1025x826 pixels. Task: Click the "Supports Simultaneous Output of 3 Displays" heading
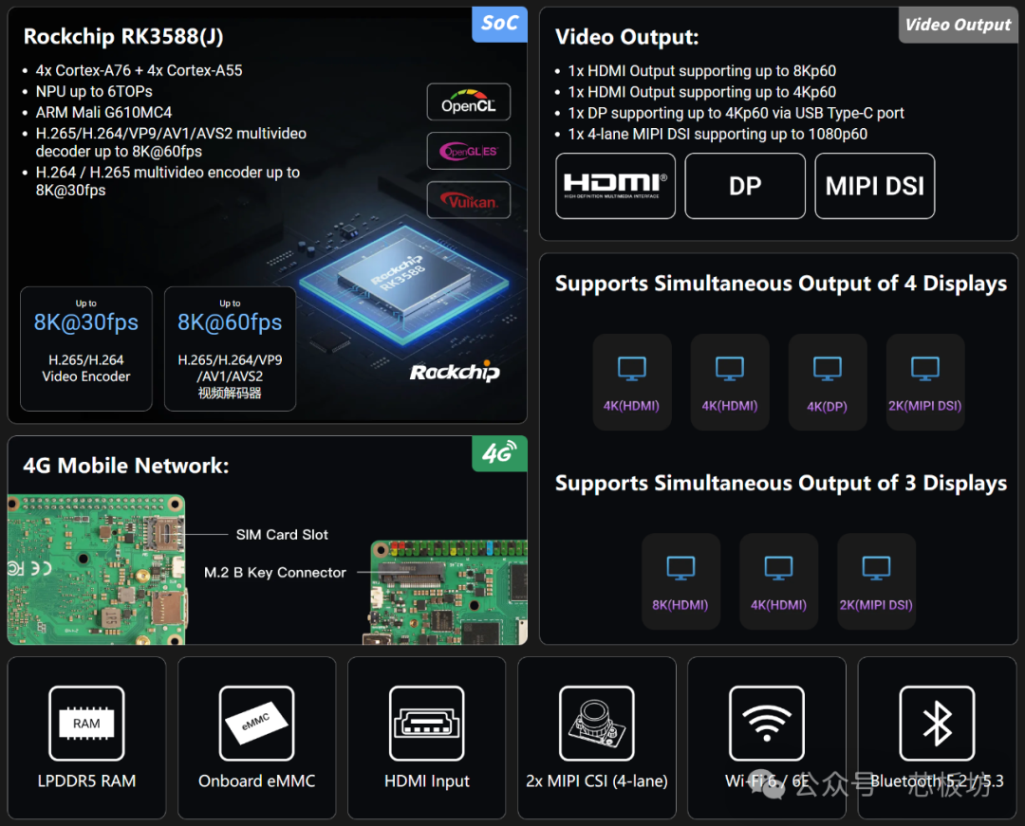781,484
